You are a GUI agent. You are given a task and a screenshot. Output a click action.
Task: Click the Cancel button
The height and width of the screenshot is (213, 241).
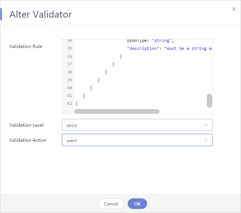tap(111, 204)
